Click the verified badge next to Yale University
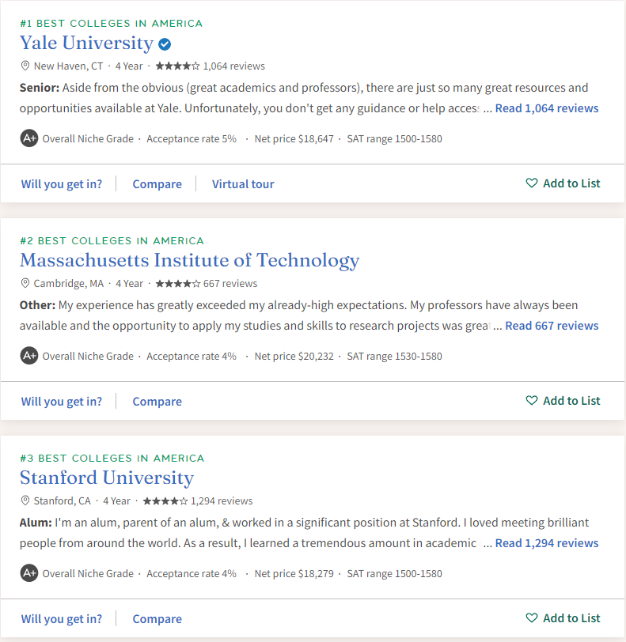Viewport: 626px width, 642px height. coord(165,43)
